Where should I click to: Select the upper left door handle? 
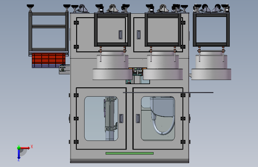121,35
